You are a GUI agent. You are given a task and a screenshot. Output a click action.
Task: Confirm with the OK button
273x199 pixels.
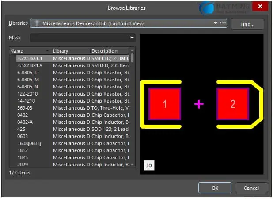215,188
